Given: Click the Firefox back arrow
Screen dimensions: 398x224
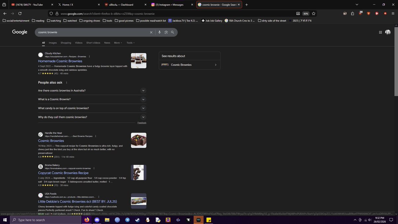Looking at the screenshot, I should point(5,14).
